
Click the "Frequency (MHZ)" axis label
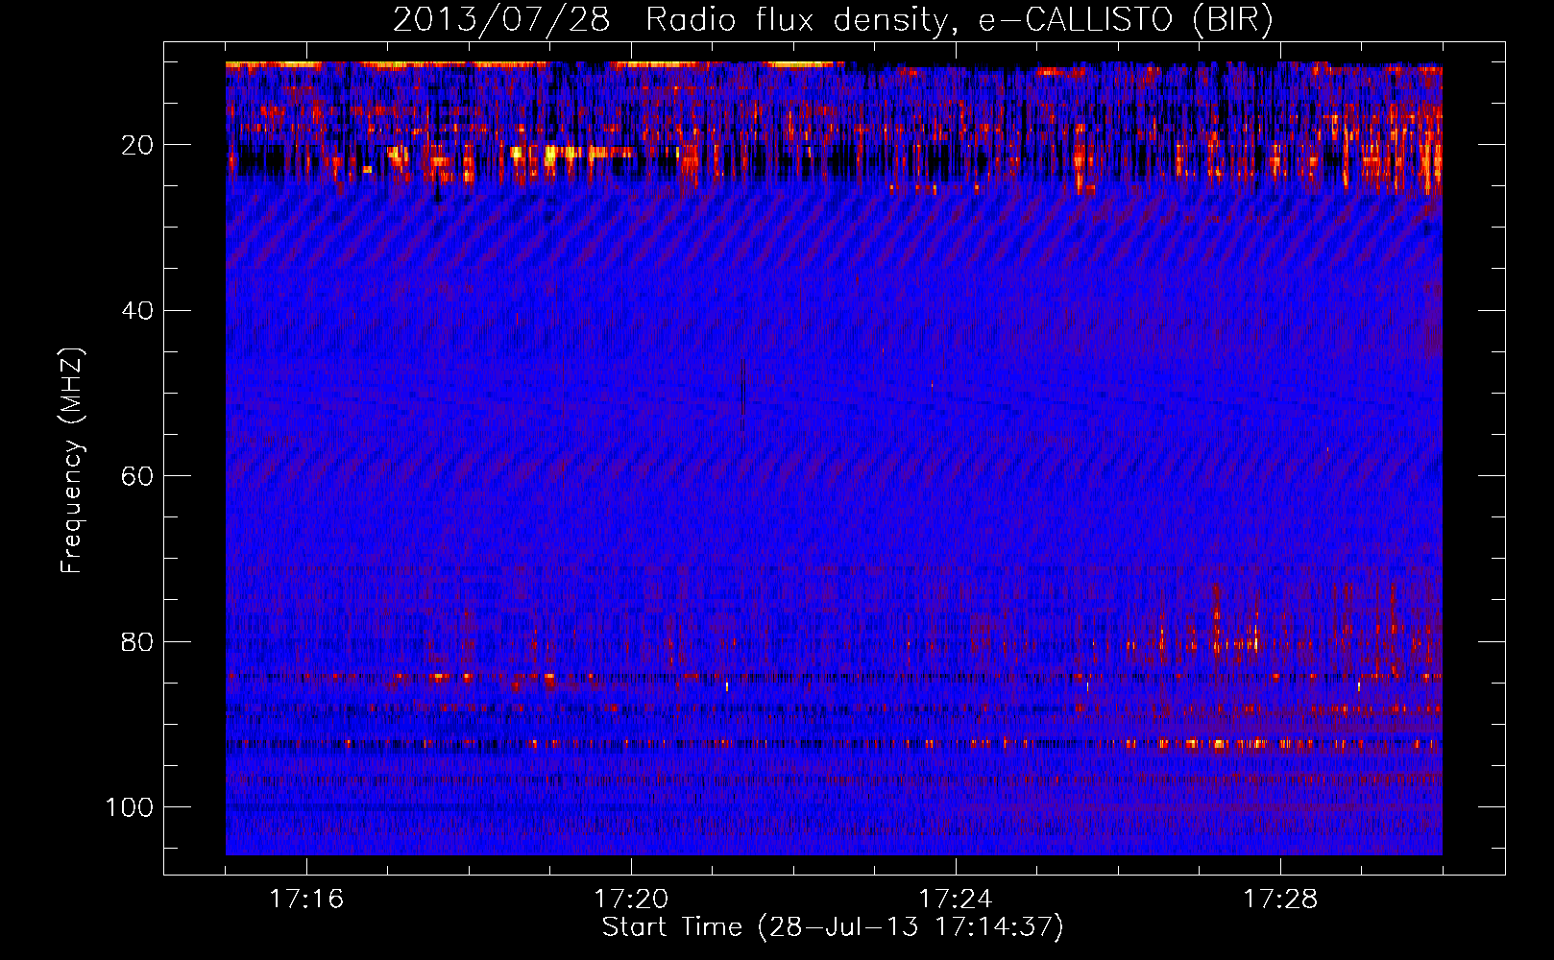point(72,460)
